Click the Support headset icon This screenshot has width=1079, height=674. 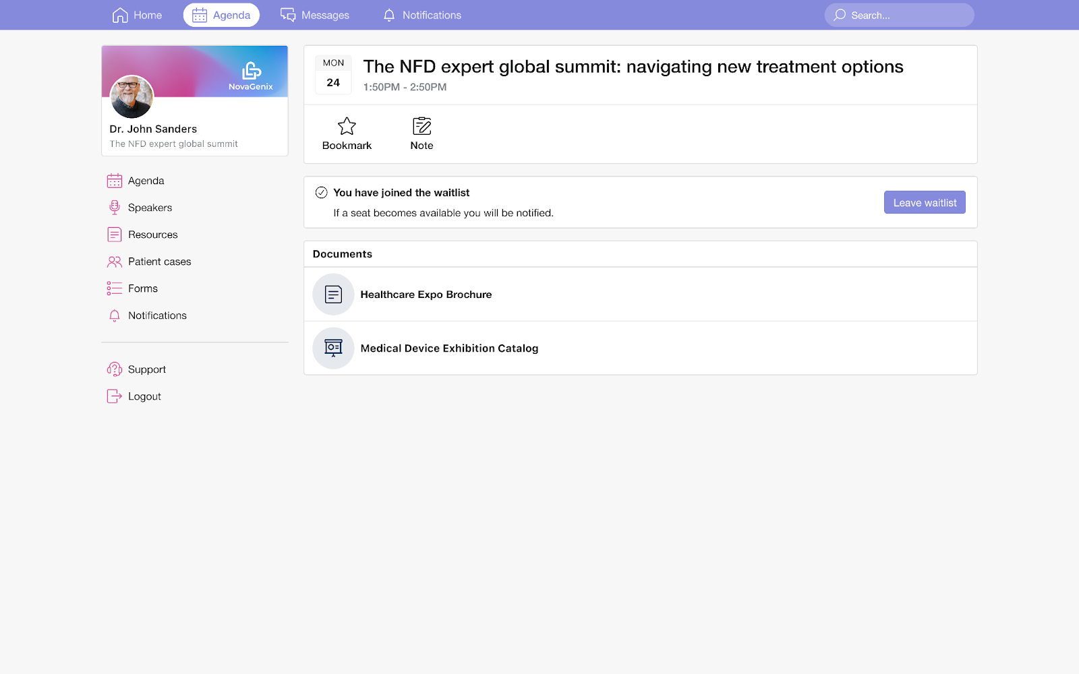pos(115,369)
